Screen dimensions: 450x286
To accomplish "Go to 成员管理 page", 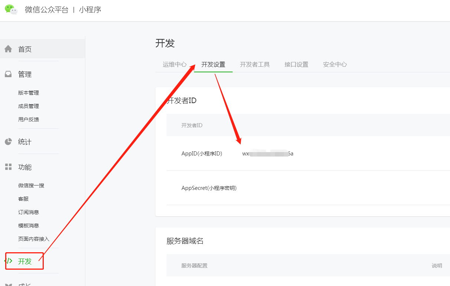I will 29,106.
